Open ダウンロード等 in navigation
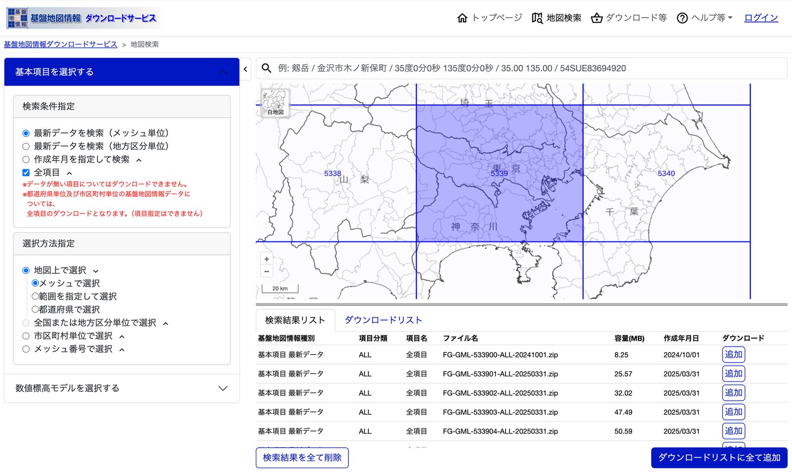 pyautogui.click(x=636, y=18)
